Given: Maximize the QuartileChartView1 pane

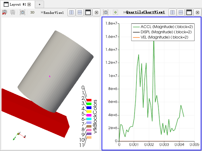Looking at the screenshot, I should click(x=189, y=12).
